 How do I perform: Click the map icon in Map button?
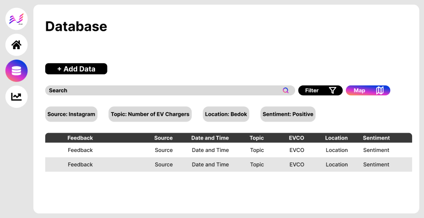[x=380, y=90]
